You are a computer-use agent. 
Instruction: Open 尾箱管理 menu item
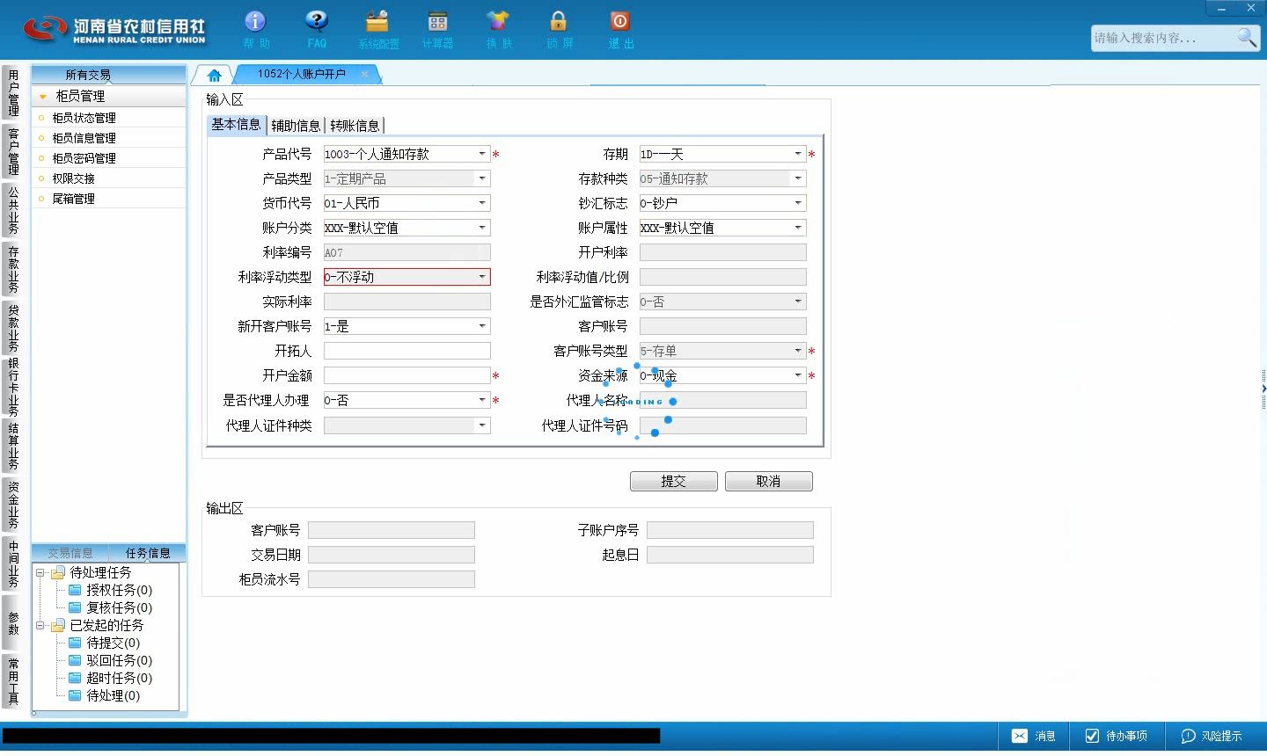73,199
